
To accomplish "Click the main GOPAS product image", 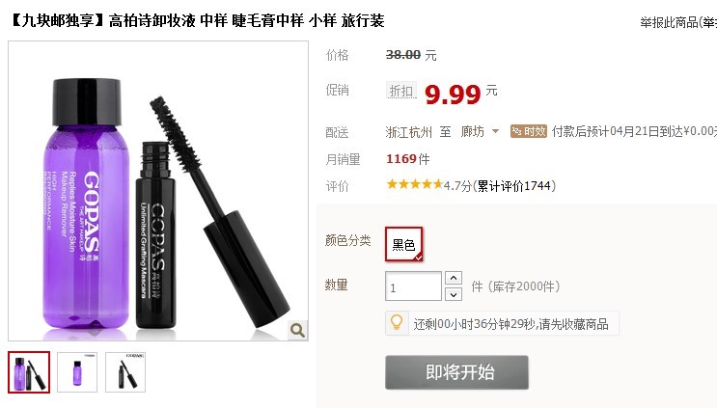I will tap(158, 191).
